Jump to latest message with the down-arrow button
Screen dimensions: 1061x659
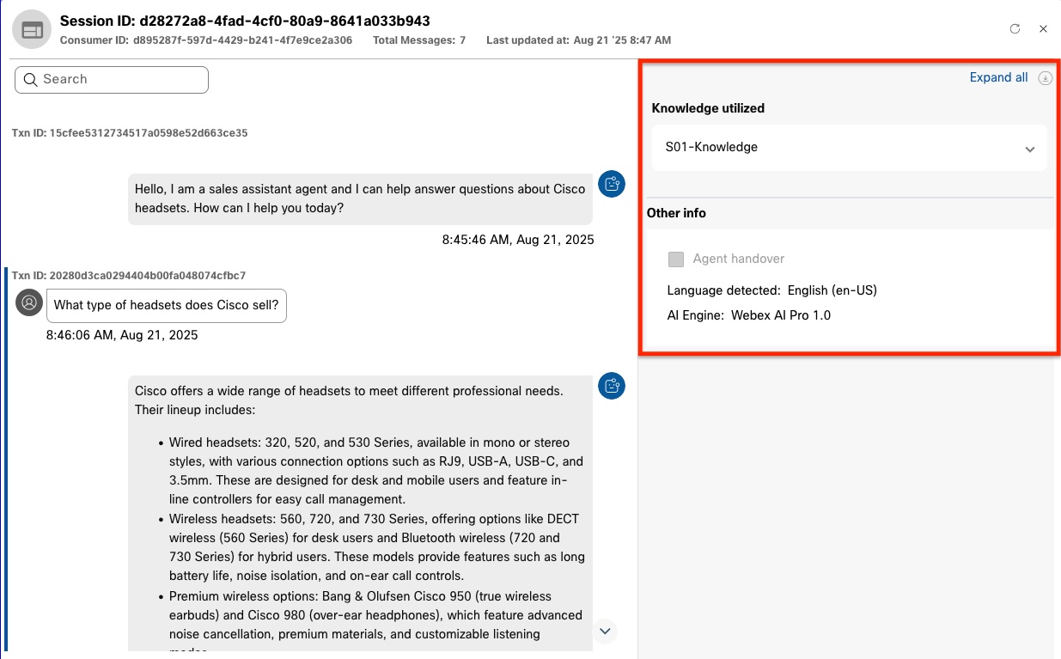605,631
